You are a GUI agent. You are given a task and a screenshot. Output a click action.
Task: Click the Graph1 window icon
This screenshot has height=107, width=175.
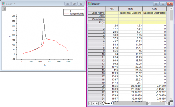click(x=3, y=4)
